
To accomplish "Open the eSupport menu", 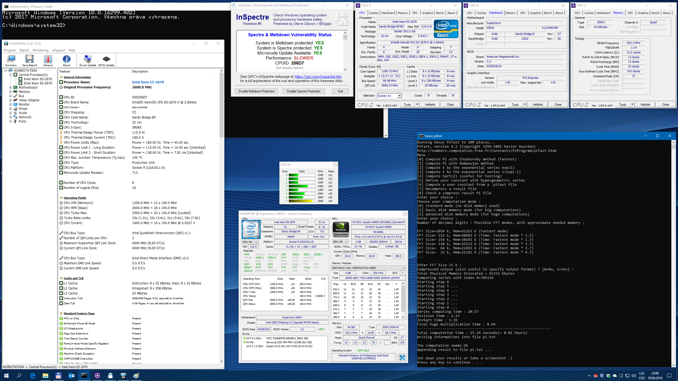I will (x=58, y=50).
